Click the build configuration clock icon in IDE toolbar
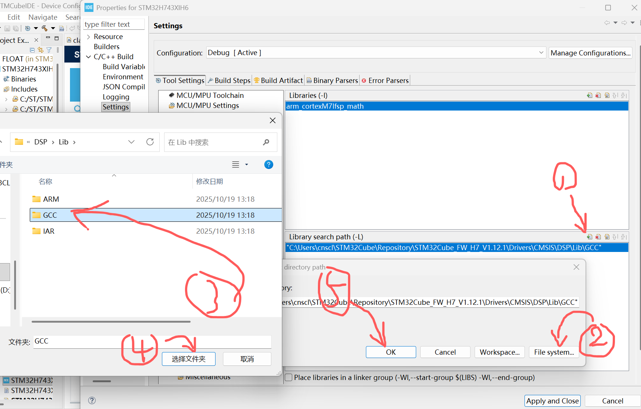641x409 pixels. [28, 28]
